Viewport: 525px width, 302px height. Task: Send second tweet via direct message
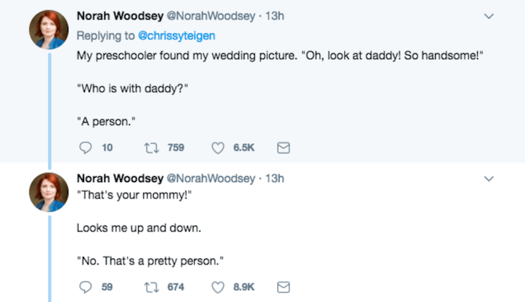point(283,287)
